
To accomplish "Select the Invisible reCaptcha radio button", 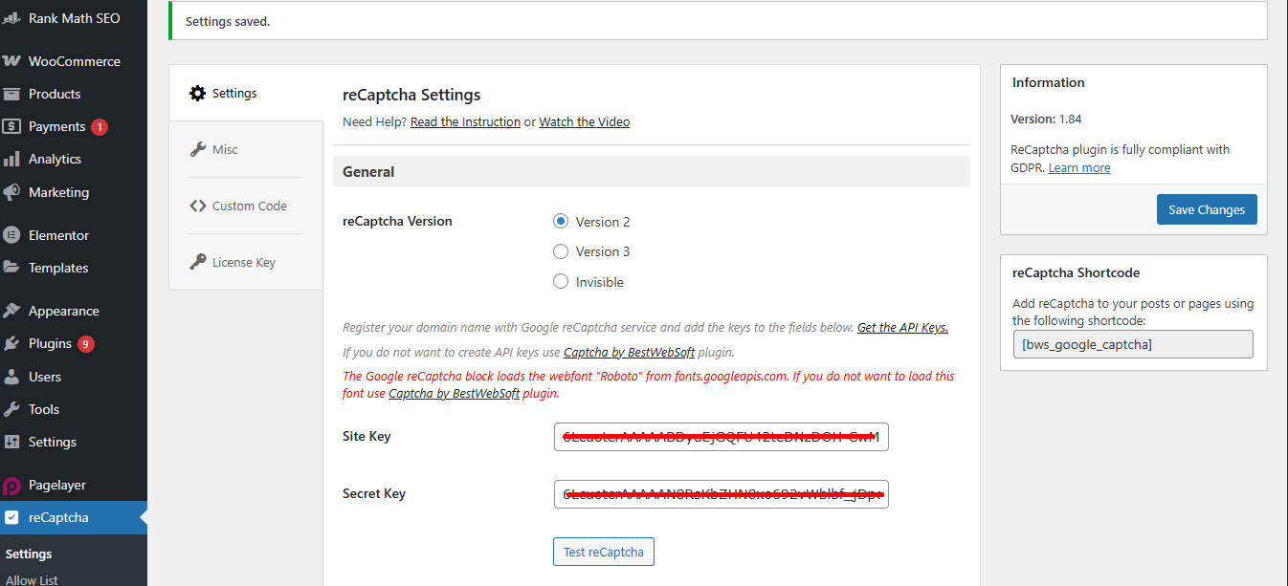I will [x=561, y=282].
